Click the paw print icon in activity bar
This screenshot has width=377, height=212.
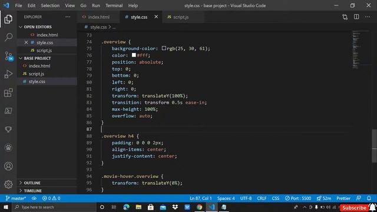(x=8, y=148)
